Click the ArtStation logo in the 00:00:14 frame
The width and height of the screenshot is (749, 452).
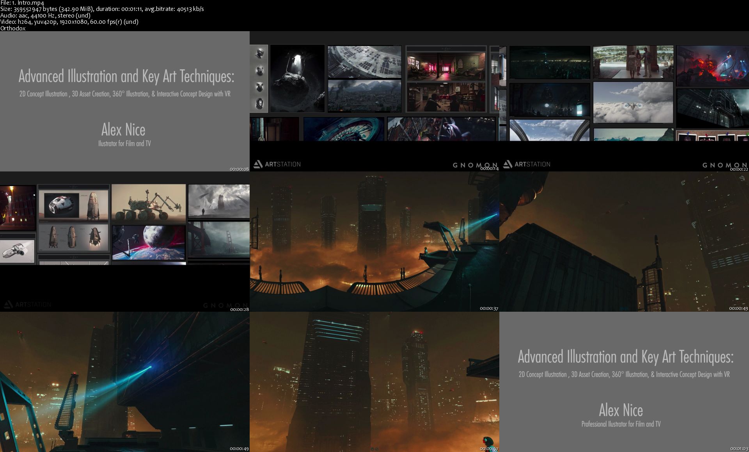(x=277, y=164)
